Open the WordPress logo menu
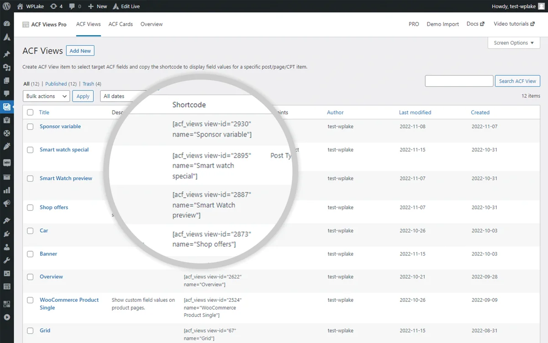This screenshot has width=548, height=343. 7,6
